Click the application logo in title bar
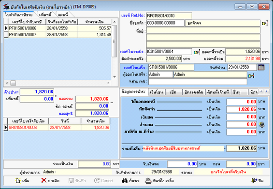 tap(6, 7)
